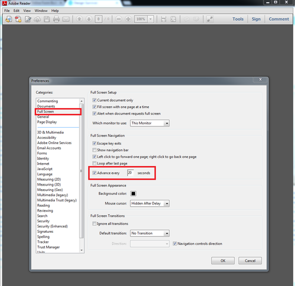The image size is (295, 286).
Task: Click the Zoom in plus icon
Action: tap(128, 19)
